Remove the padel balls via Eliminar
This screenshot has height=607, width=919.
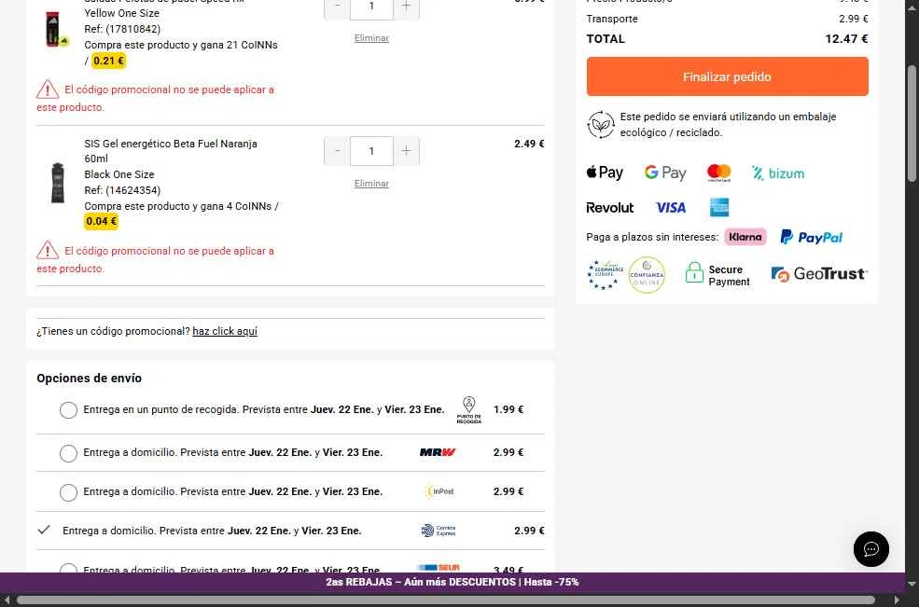click(371, 38)
